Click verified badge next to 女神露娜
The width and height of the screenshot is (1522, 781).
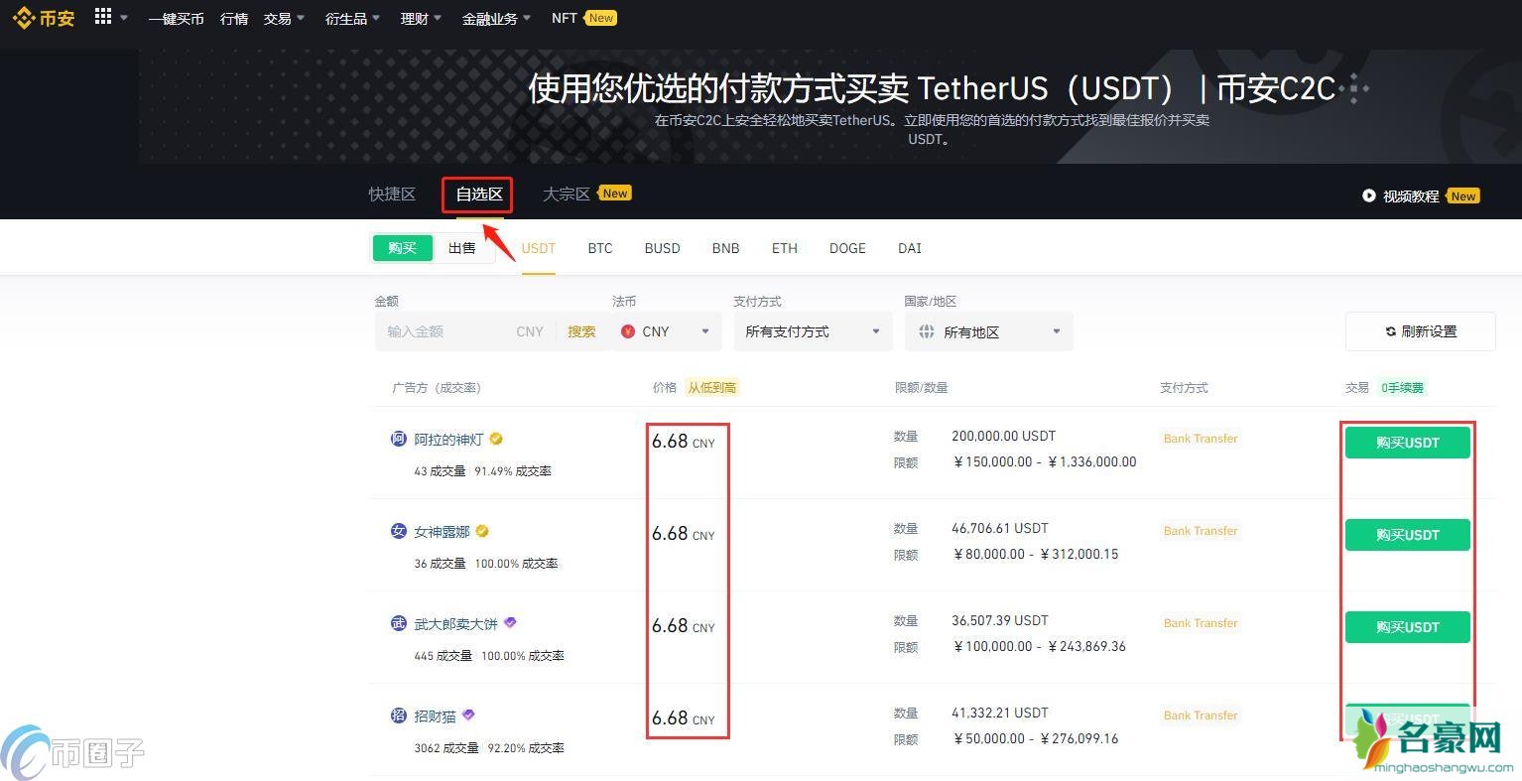point(482,531)
